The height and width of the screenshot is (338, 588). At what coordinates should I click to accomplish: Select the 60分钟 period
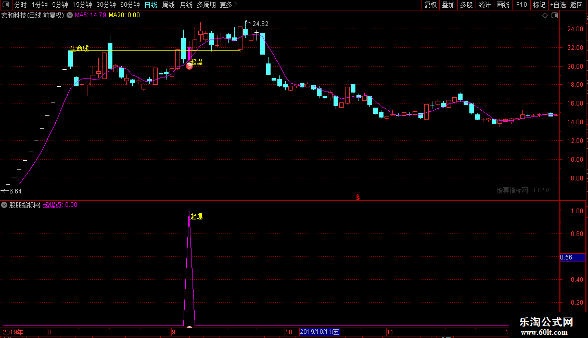click(x=130, y=5)
